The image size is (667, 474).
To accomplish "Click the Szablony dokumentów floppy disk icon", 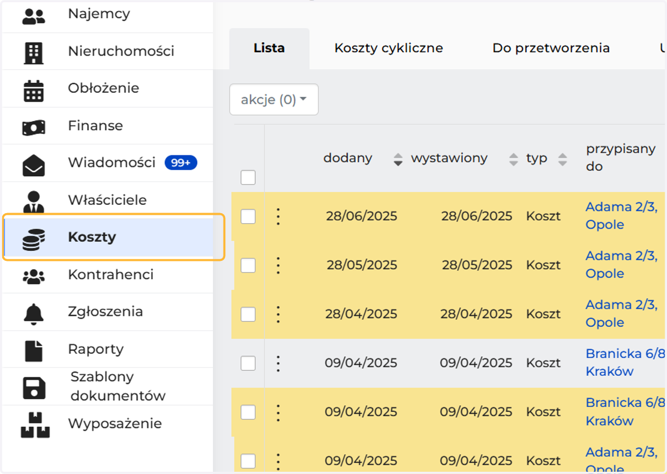I will [34, 389].
